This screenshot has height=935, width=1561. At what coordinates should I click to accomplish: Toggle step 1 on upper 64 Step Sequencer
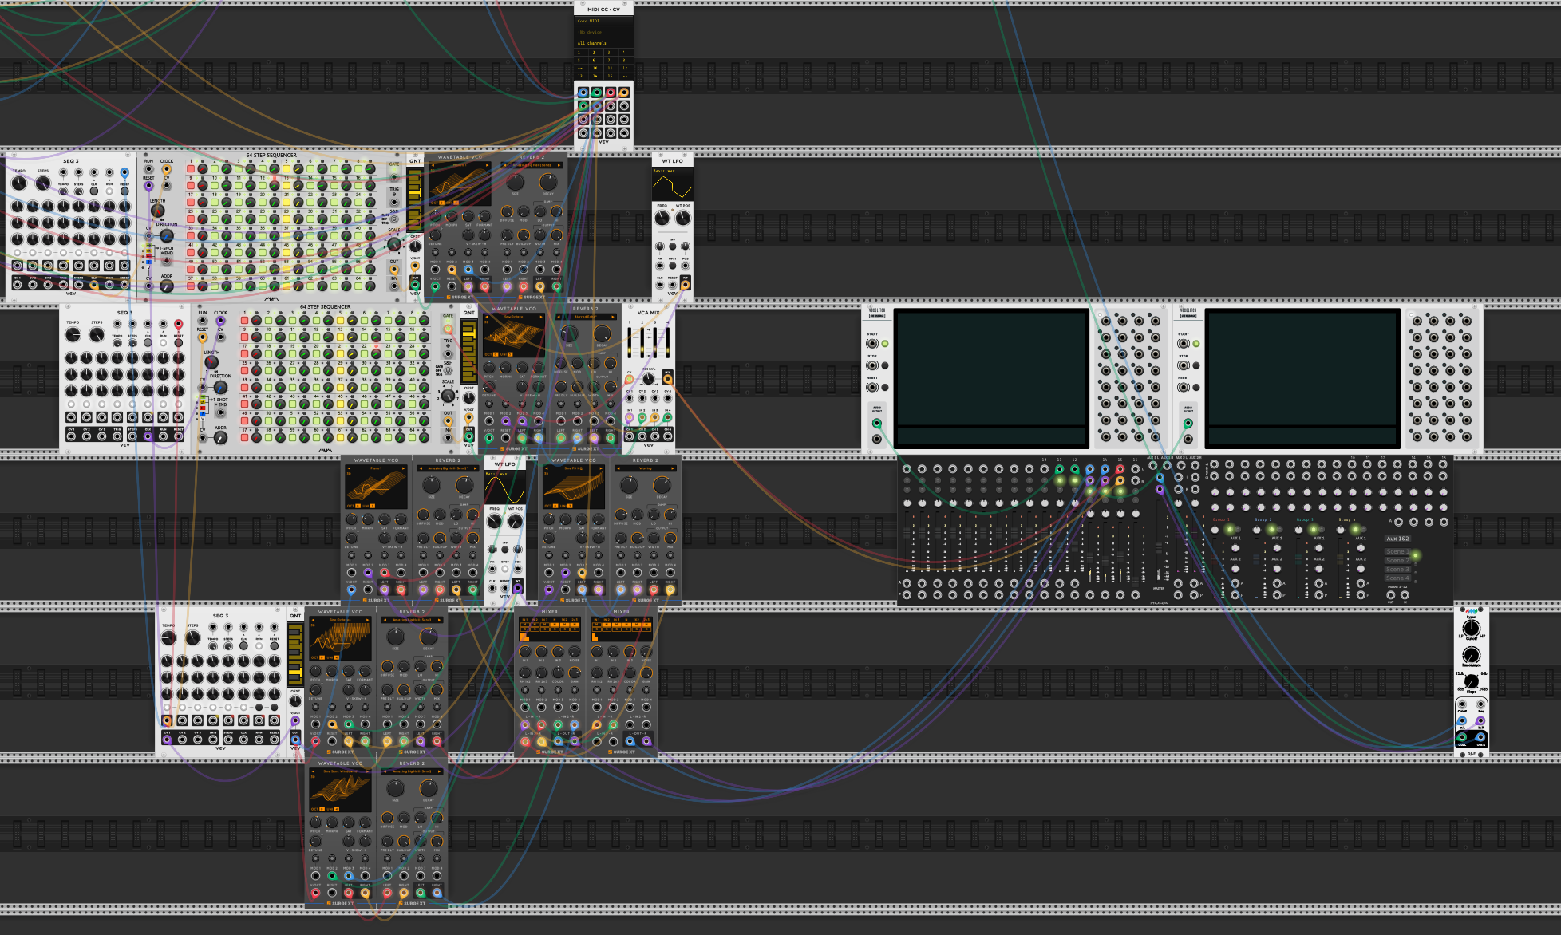point(191,168)
